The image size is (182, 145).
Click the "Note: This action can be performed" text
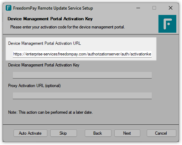(51, 112)
